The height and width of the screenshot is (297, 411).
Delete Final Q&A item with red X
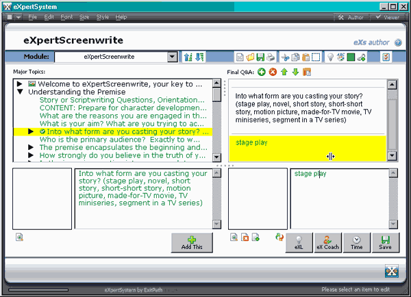pyautogui.click(x=273, y=72)
